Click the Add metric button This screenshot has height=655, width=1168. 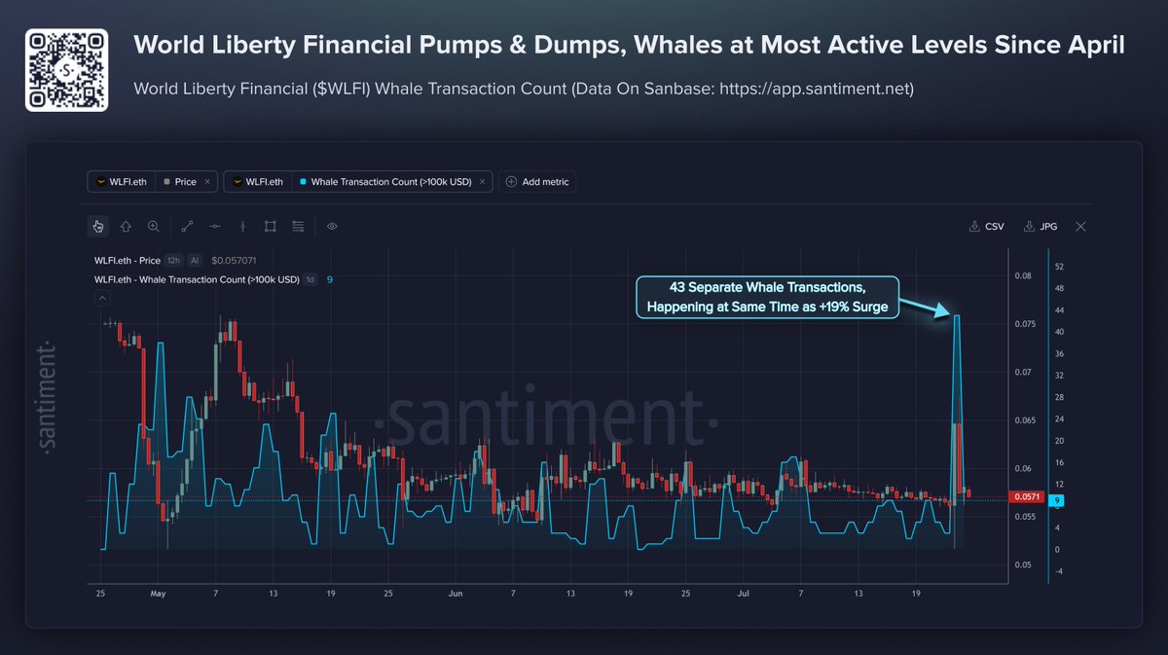coord(537,182)
